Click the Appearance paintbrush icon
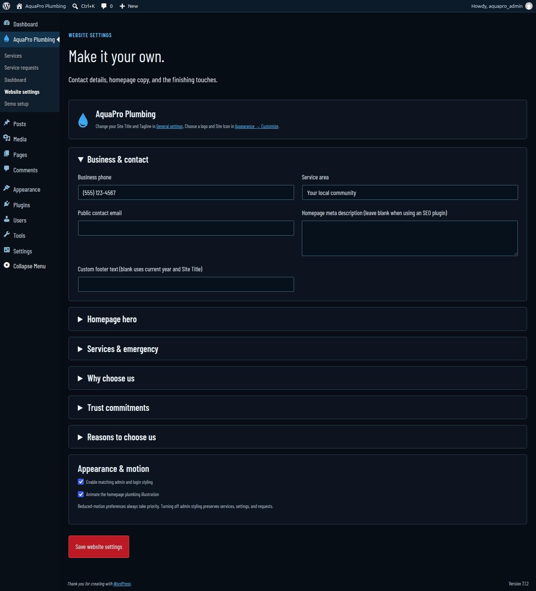536x591 pixels. click(x=7, y=189)
